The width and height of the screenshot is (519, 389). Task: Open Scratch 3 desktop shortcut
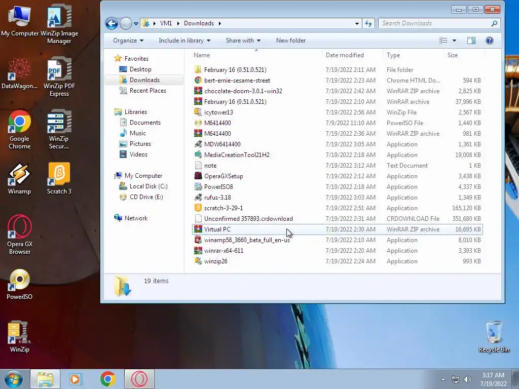point(59,179)
